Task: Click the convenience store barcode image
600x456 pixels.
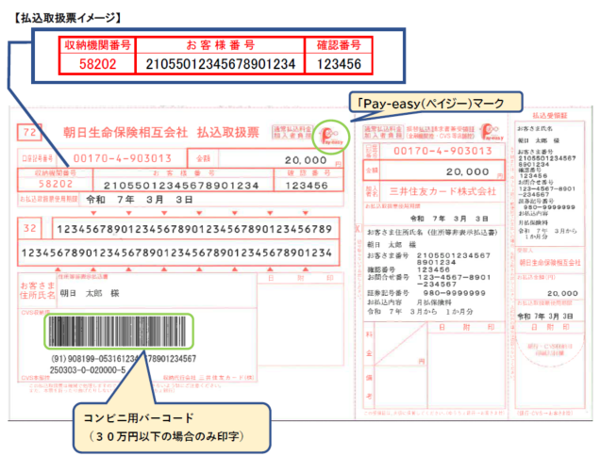Action: pos(119,332)
